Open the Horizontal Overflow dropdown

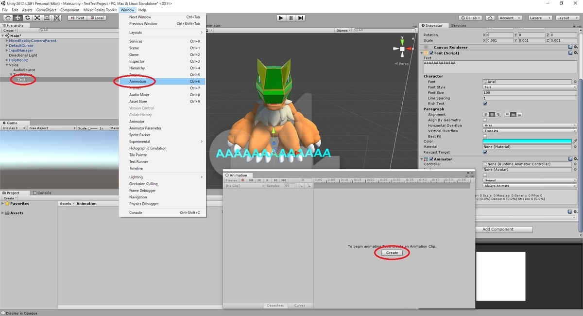click(x=530, y=125)
